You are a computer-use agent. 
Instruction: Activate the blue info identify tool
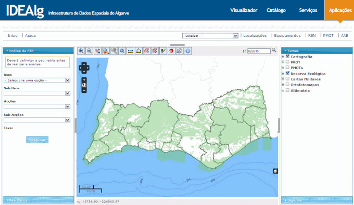188,51
